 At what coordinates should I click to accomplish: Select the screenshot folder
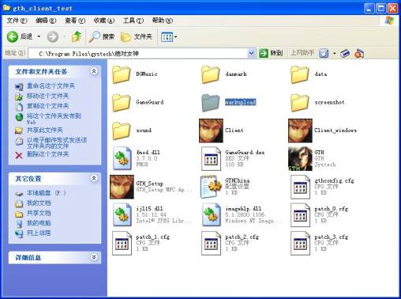(300, 102)
